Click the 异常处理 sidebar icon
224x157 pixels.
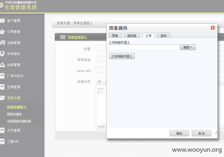tap(2, 98)
